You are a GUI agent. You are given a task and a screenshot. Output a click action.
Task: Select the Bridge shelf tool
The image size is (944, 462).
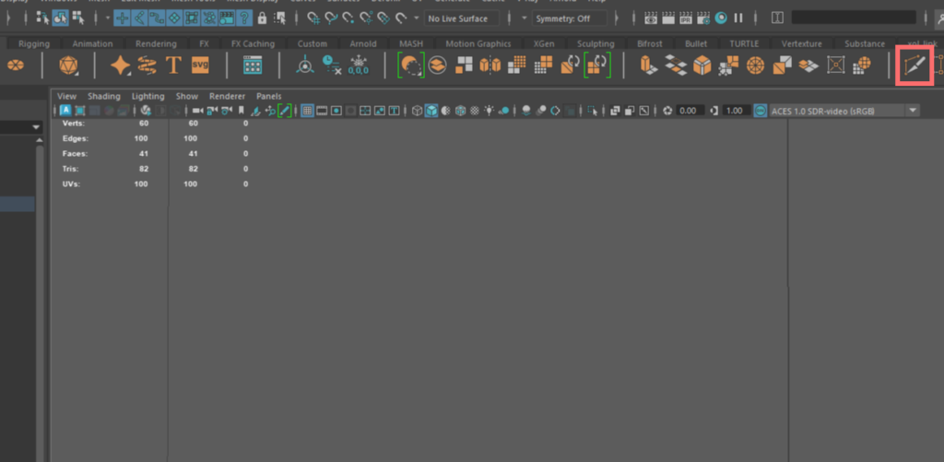(x=675, y=65)
